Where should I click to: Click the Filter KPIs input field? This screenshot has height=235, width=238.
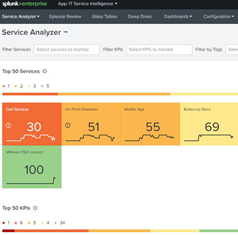[159, 50]
